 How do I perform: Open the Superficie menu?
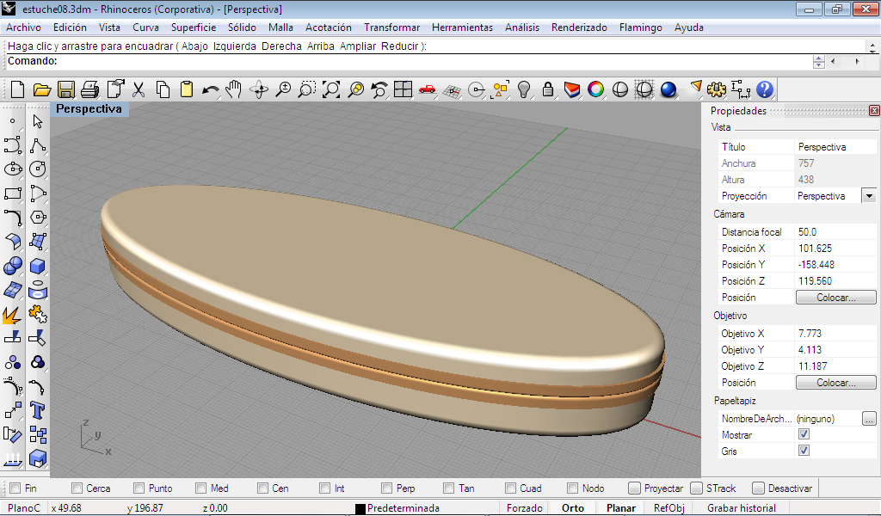tap(194, 28)
